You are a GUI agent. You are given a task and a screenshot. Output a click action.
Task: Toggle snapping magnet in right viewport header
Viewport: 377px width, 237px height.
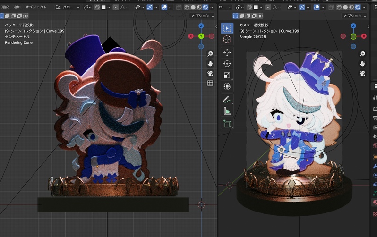249,8
